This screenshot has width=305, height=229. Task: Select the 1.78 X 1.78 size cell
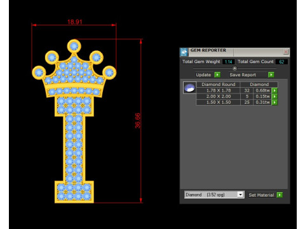pos(219,90)
